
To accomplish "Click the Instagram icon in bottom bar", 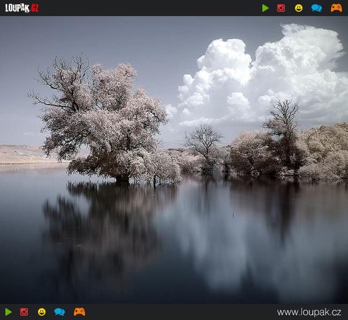I will (x=24, y=312).
